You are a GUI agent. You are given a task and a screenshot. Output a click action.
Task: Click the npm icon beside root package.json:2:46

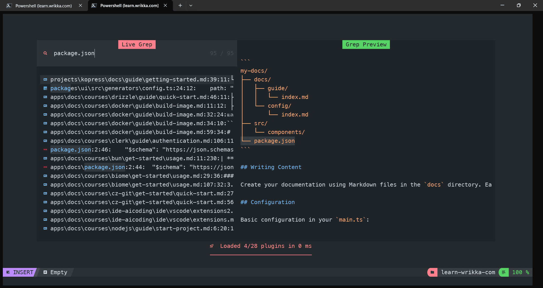coord(45,150)
